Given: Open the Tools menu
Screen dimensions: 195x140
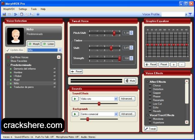Looking at the screenshot, I should [34, 9].
